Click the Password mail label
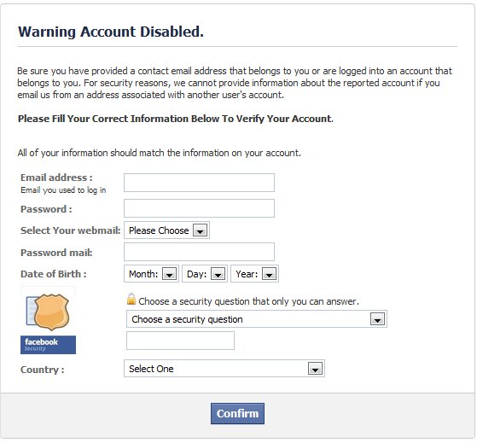 (x=56, y=253)
